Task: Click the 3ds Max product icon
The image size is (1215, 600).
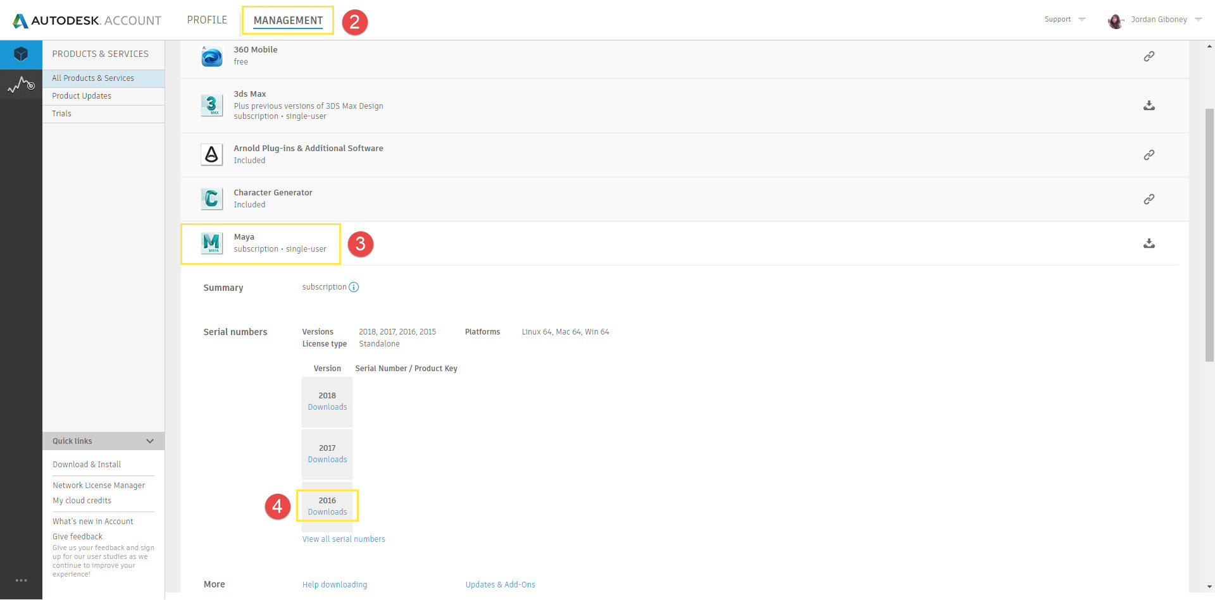Action: pyautogui.click(x=211, y=105)
